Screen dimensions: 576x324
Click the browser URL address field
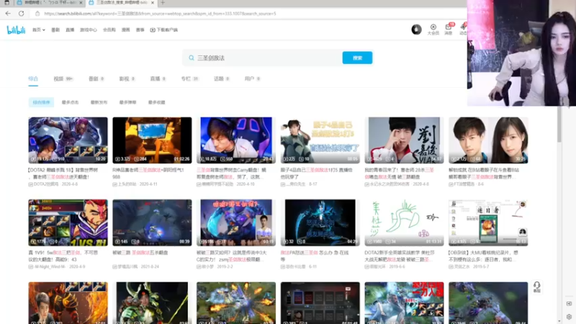click(x=160, y=14)
